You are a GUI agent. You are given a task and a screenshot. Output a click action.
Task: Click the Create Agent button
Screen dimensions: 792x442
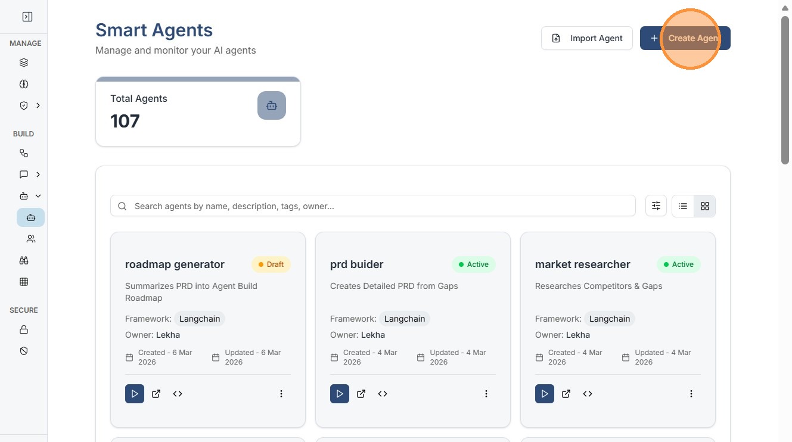(x=685, y=38)
